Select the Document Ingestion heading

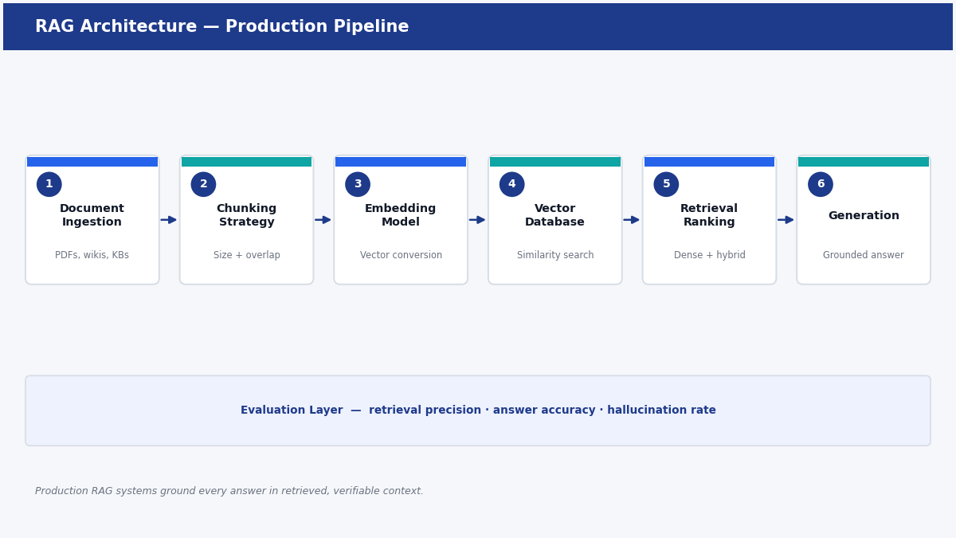pos(92,215)
